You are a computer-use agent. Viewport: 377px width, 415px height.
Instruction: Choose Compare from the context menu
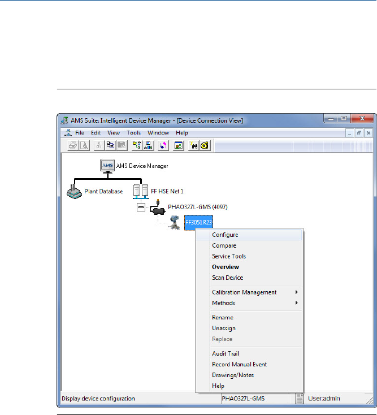coord(249,245)
